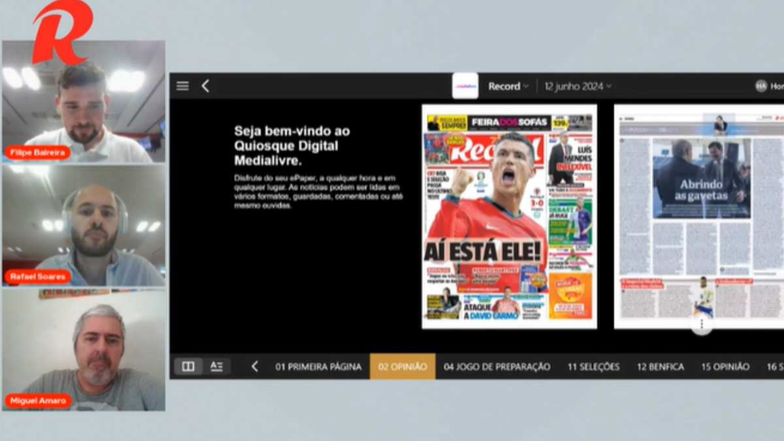Click the Medialivre logo icon
This screenshot has width=784, height=441.
click(465, 86)
